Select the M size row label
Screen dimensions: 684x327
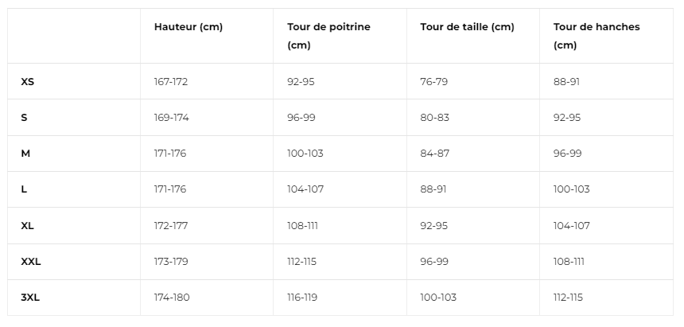point(25,154)
